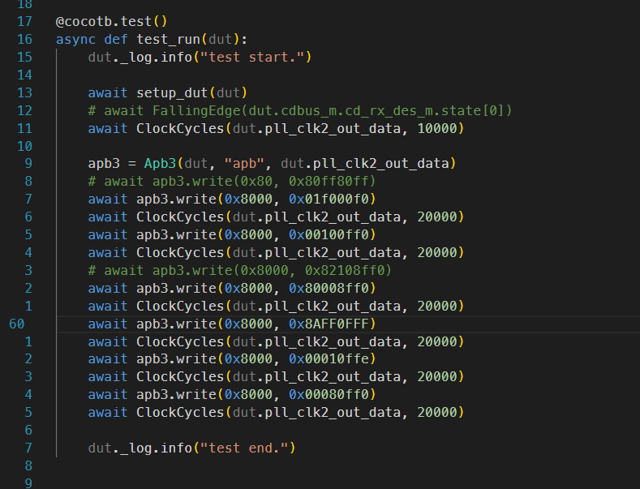Click the 10000 clock cycles value
The height and width of the screenshot is (489, 640).
437,129
